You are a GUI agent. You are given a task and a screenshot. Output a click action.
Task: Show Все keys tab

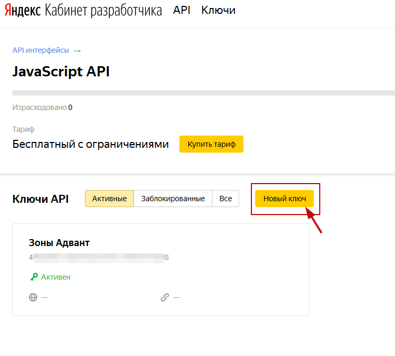(x=225, y=199)
